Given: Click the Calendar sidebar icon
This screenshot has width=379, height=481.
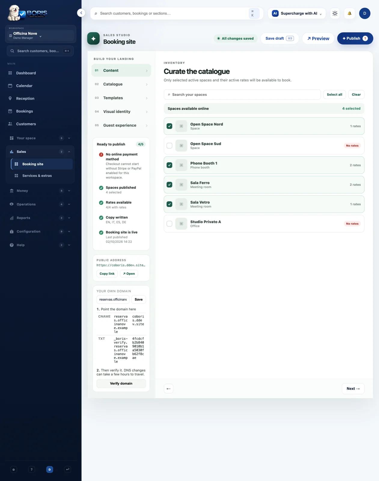Looking at the screenshot, I should (x=10, y=86).
